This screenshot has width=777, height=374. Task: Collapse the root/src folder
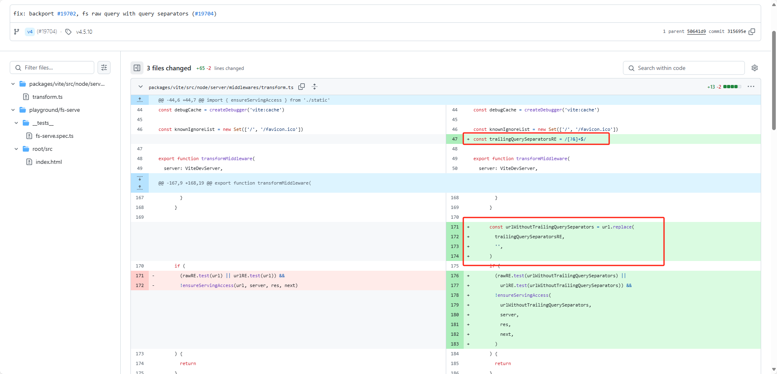(x=16, y=149)
